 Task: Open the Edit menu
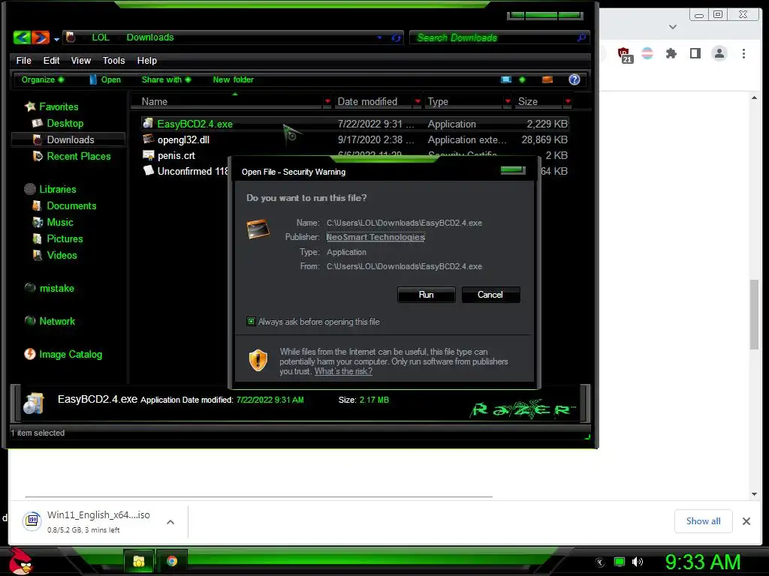51,61
